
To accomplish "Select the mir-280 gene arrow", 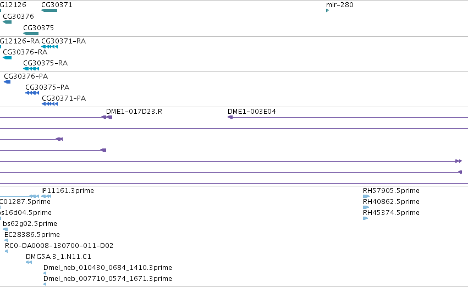I will coord(327,10).
